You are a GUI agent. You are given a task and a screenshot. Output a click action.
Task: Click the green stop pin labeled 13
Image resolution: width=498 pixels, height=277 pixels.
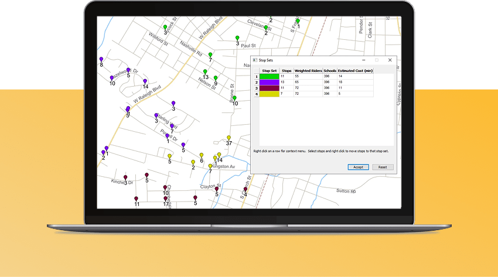coord(205,72)
